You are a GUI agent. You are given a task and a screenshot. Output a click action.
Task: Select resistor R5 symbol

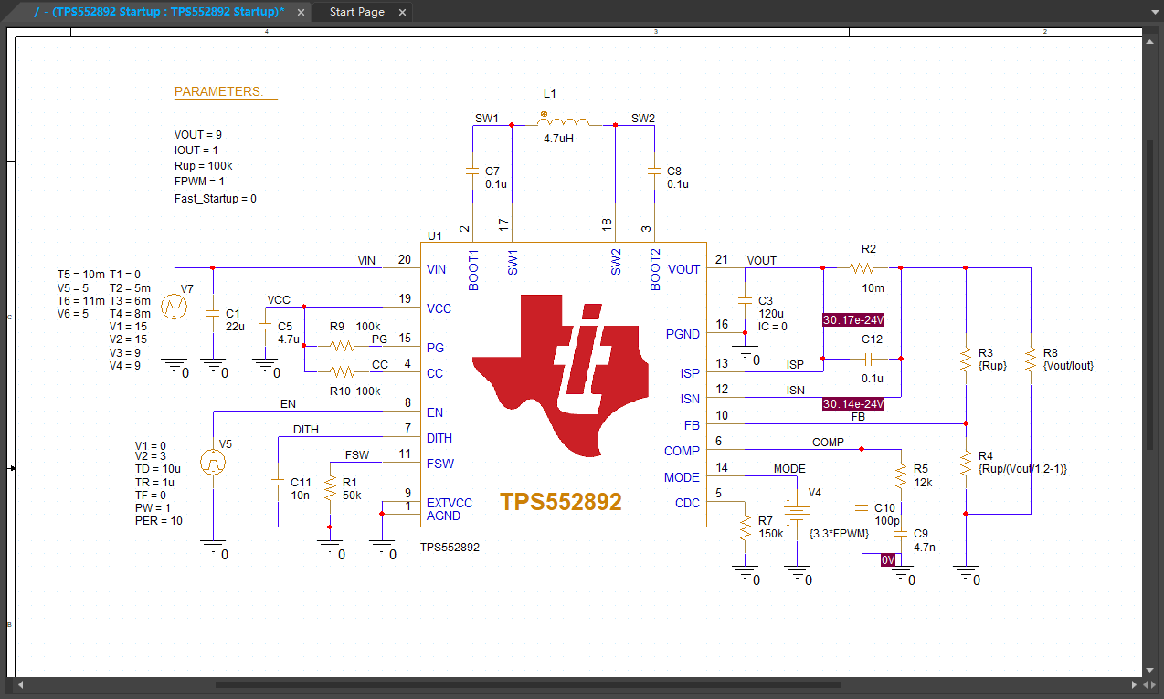click(x=901, y=475)
